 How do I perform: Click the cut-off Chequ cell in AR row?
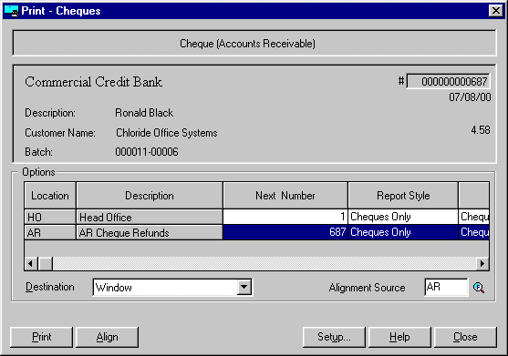[474, 232]
